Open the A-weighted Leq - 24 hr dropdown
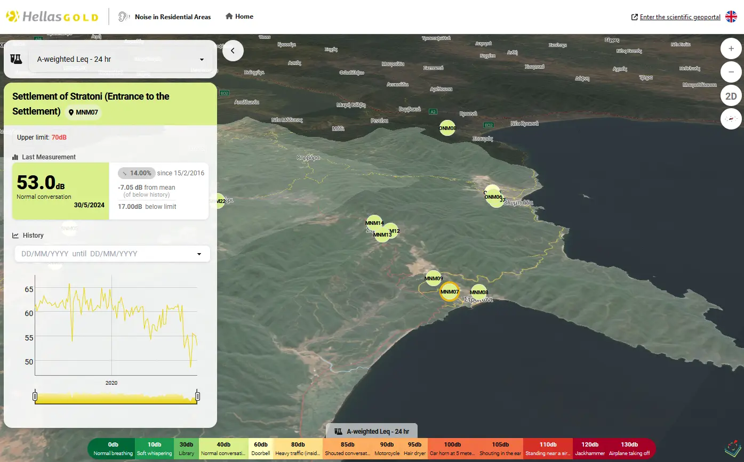 coord(121,60)
